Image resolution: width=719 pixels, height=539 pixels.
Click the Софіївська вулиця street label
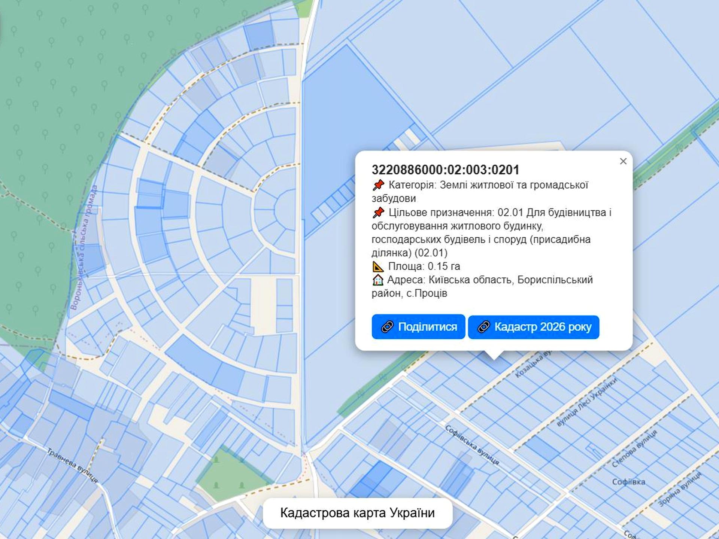(x=472, y=445)
